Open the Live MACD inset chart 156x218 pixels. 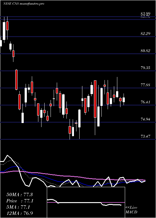86,202
